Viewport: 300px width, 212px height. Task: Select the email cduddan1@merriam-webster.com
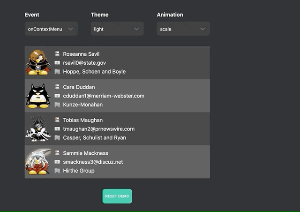click(104, 96)
